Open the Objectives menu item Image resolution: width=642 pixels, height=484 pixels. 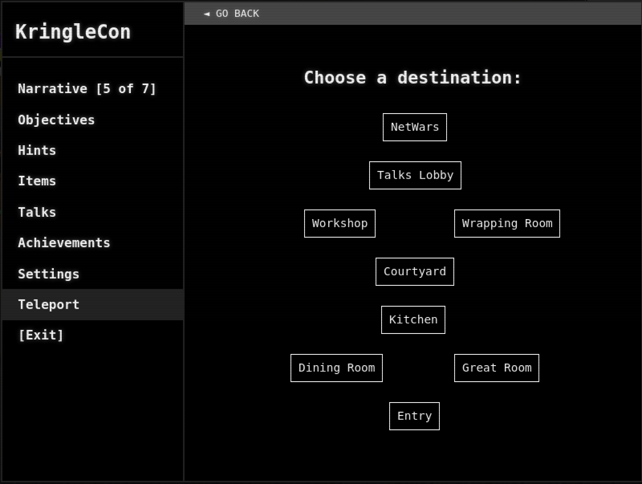coord(56,120)
